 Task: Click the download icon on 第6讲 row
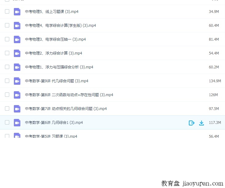[202, 123]
